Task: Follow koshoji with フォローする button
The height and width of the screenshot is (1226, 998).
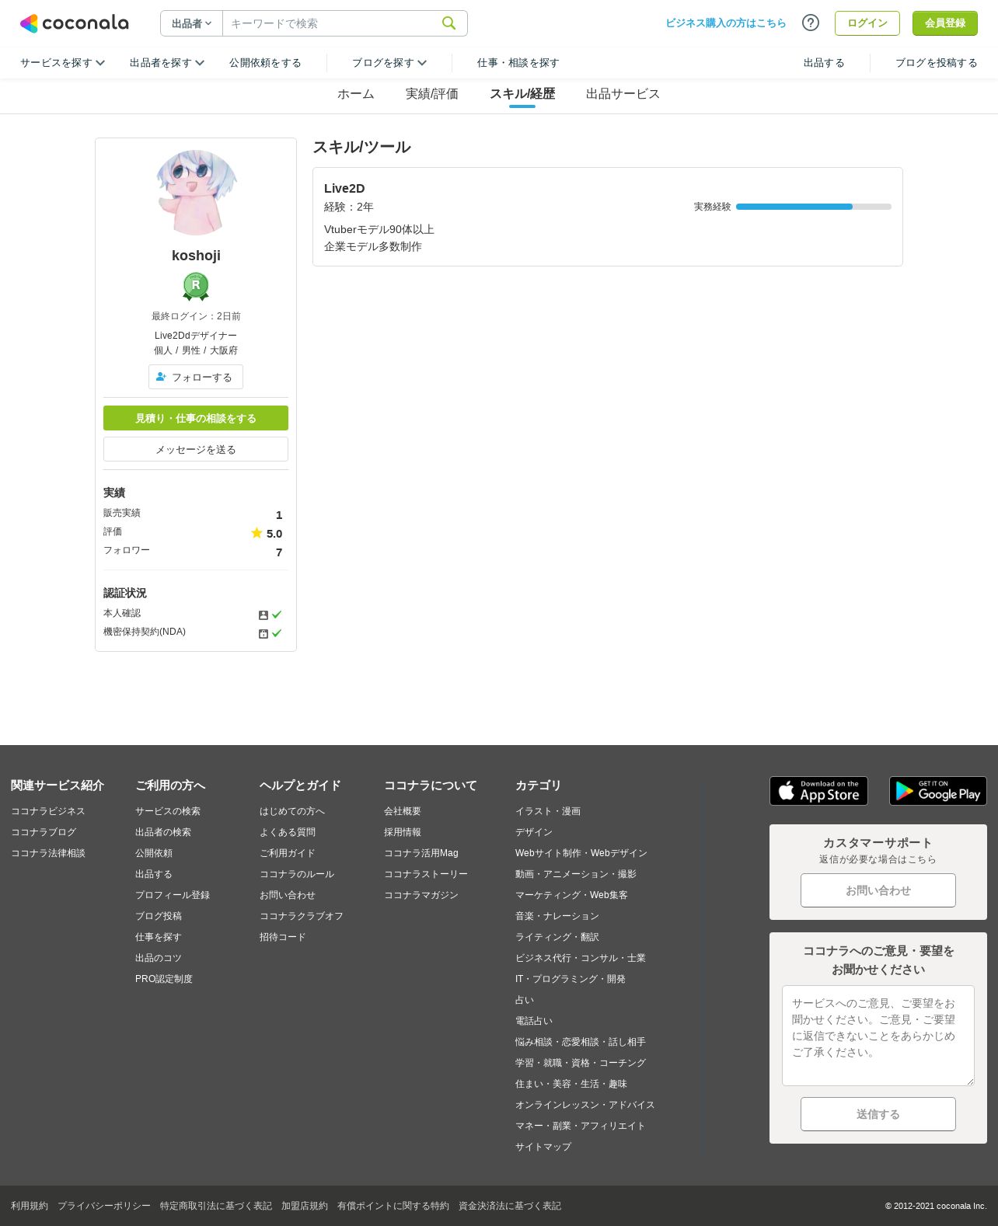Action: [x=196, y=377]
